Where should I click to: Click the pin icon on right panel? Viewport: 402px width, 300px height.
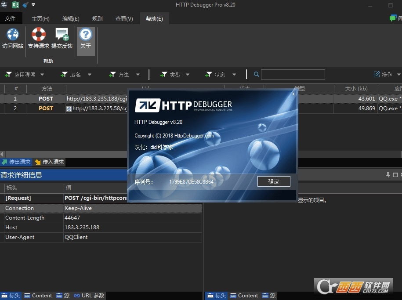[388, 175]
